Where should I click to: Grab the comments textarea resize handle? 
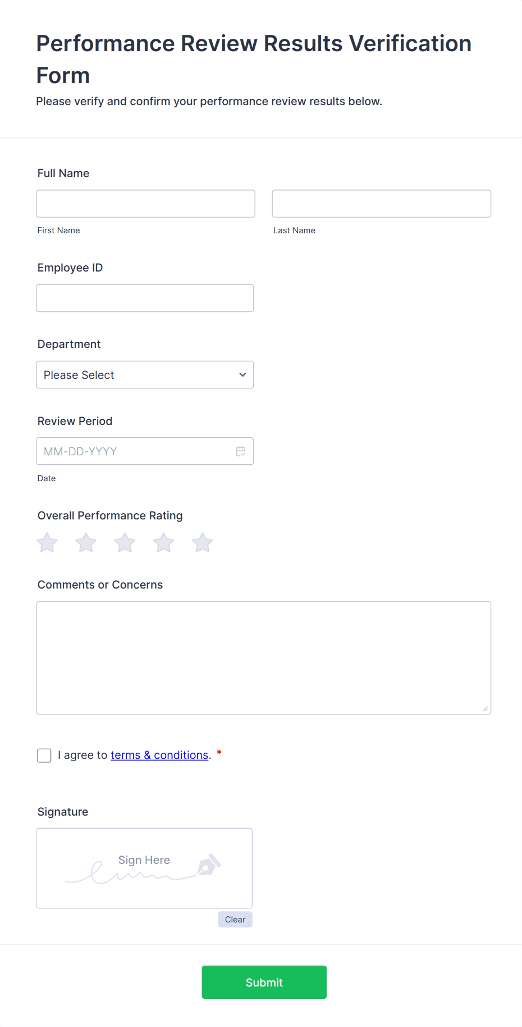[x=486, y=709]
